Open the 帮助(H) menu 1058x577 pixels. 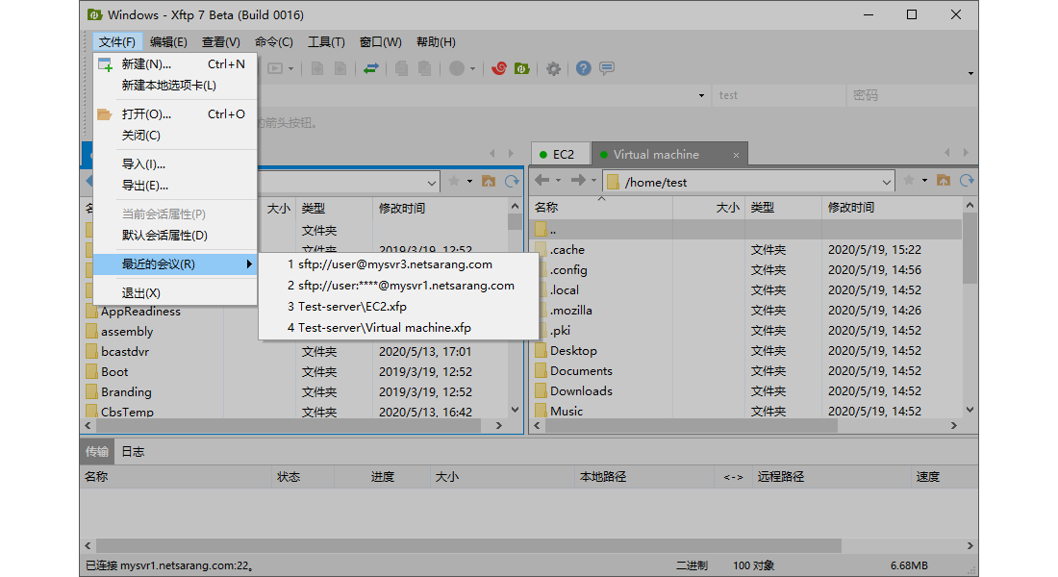coord(436,42)
